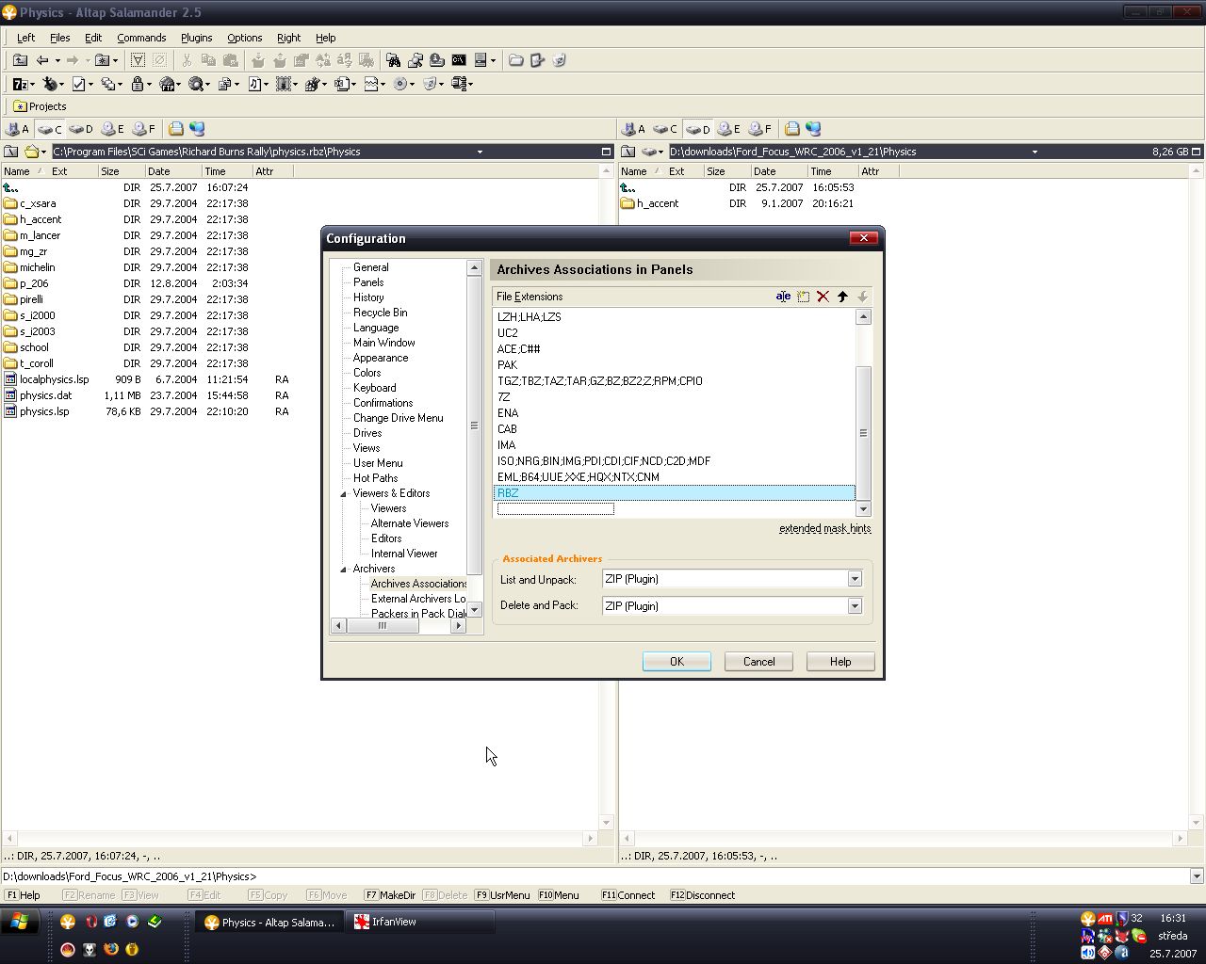Collapse the Viewers & Editors tree node
Image resolution: width=1206 pixels, height=964 pixels.
tap(343, 493)
